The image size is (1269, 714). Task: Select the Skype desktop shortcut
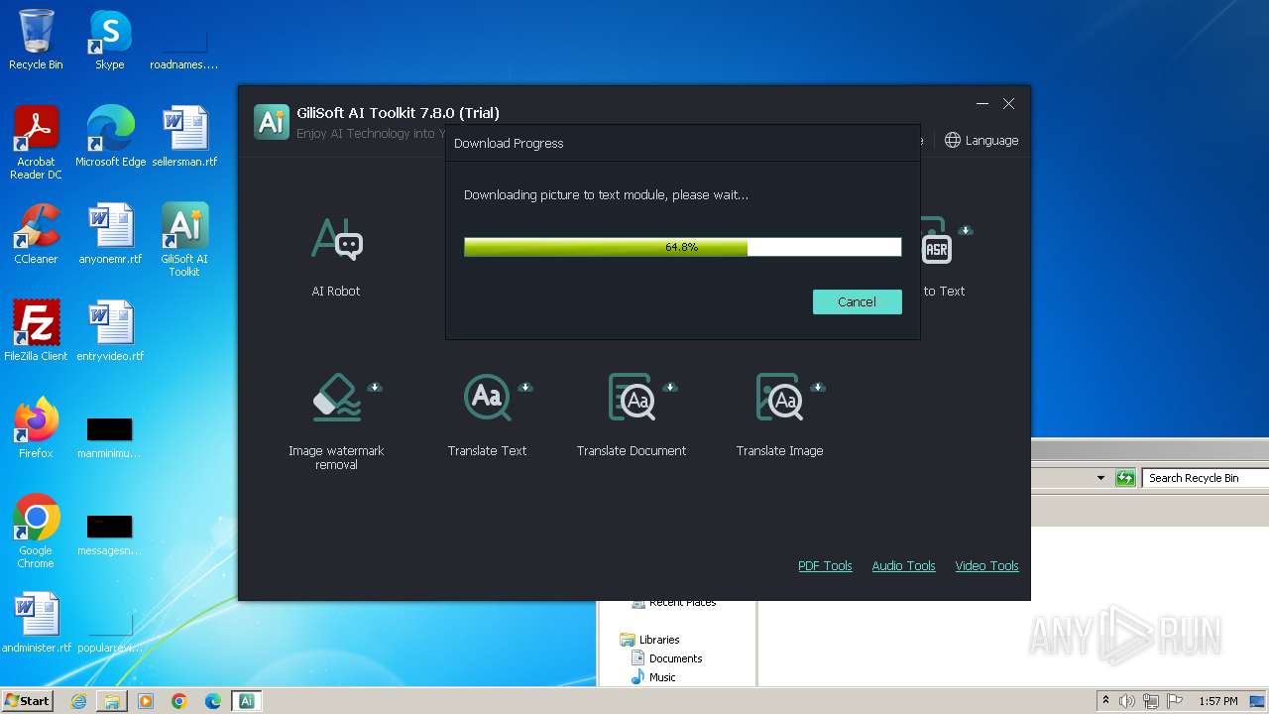click(x=109, y=40)
